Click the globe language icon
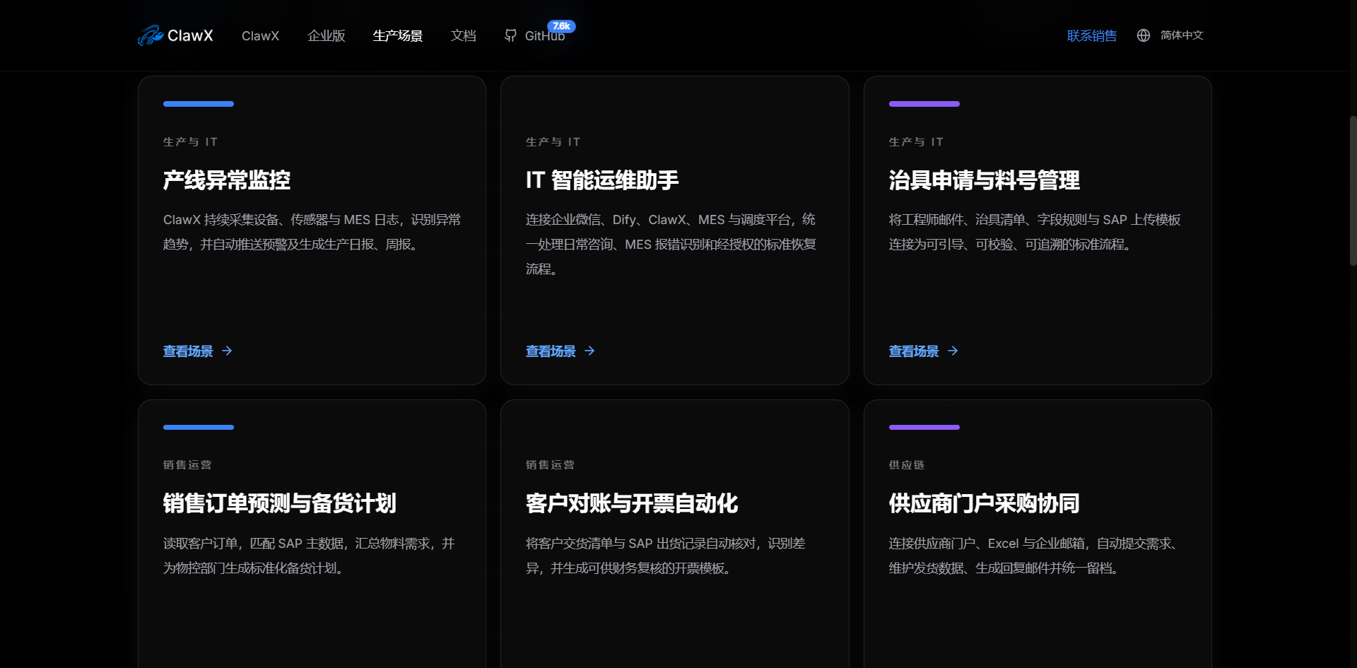The image size is (1357, 668). click(x=1144, y=35)
